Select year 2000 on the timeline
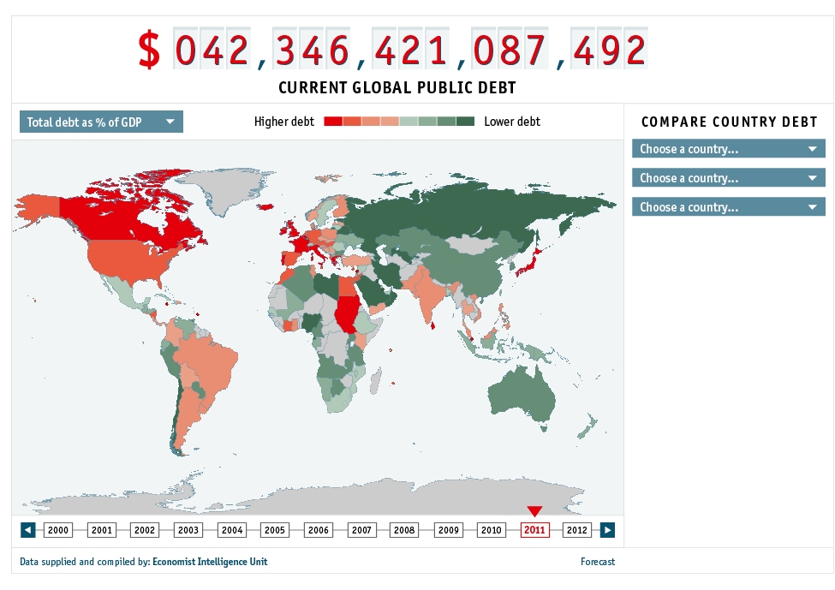Screen dimensions: 835x590 (x=58, y=530)
